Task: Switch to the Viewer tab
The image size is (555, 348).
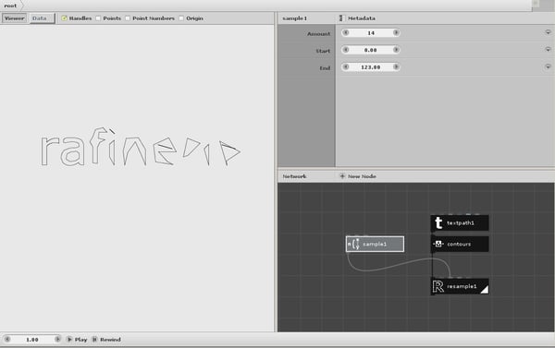Action: coord(14,18)
